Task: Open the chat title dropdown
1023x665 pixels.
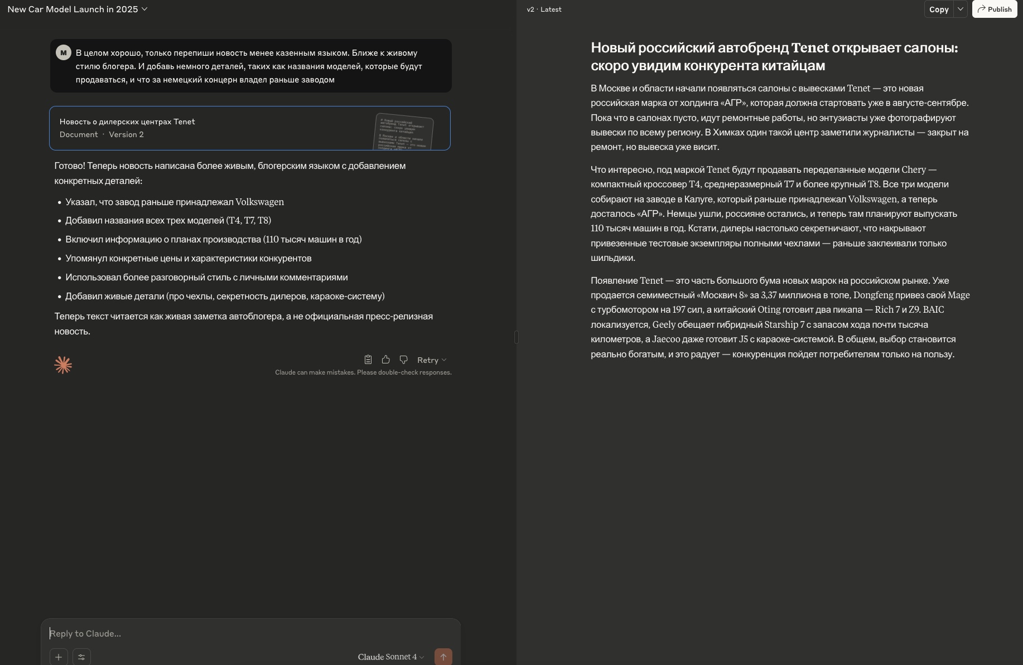Action: coord(78,9)
